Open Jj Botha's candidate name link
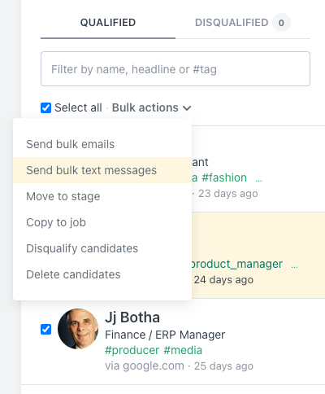 [x=132, y=317]
